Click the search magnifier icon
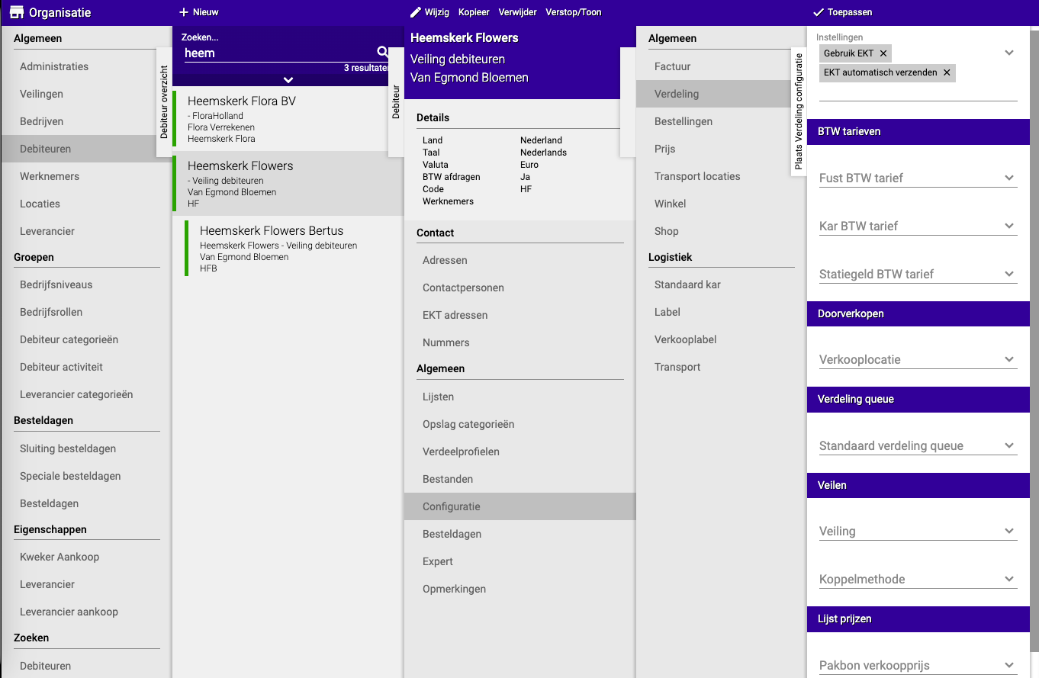 (x=383, y=52)
